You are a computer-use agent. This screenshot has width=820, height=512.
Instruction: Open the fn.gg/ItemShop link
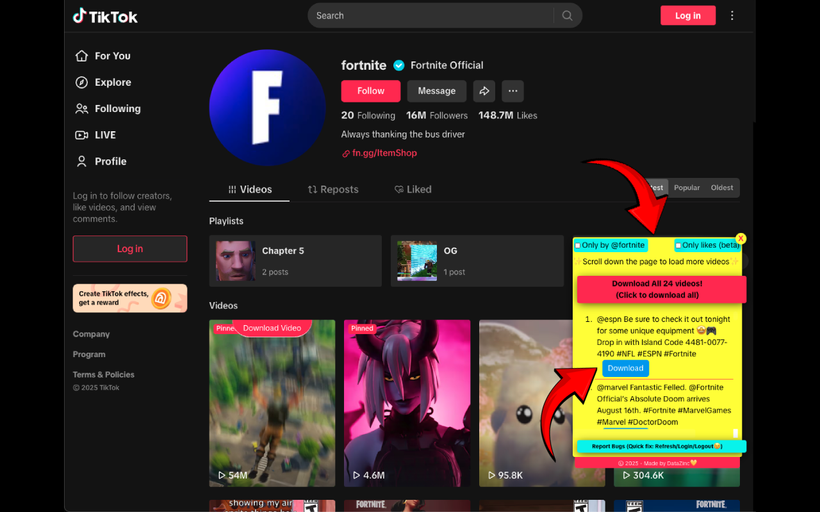point(384,153)
